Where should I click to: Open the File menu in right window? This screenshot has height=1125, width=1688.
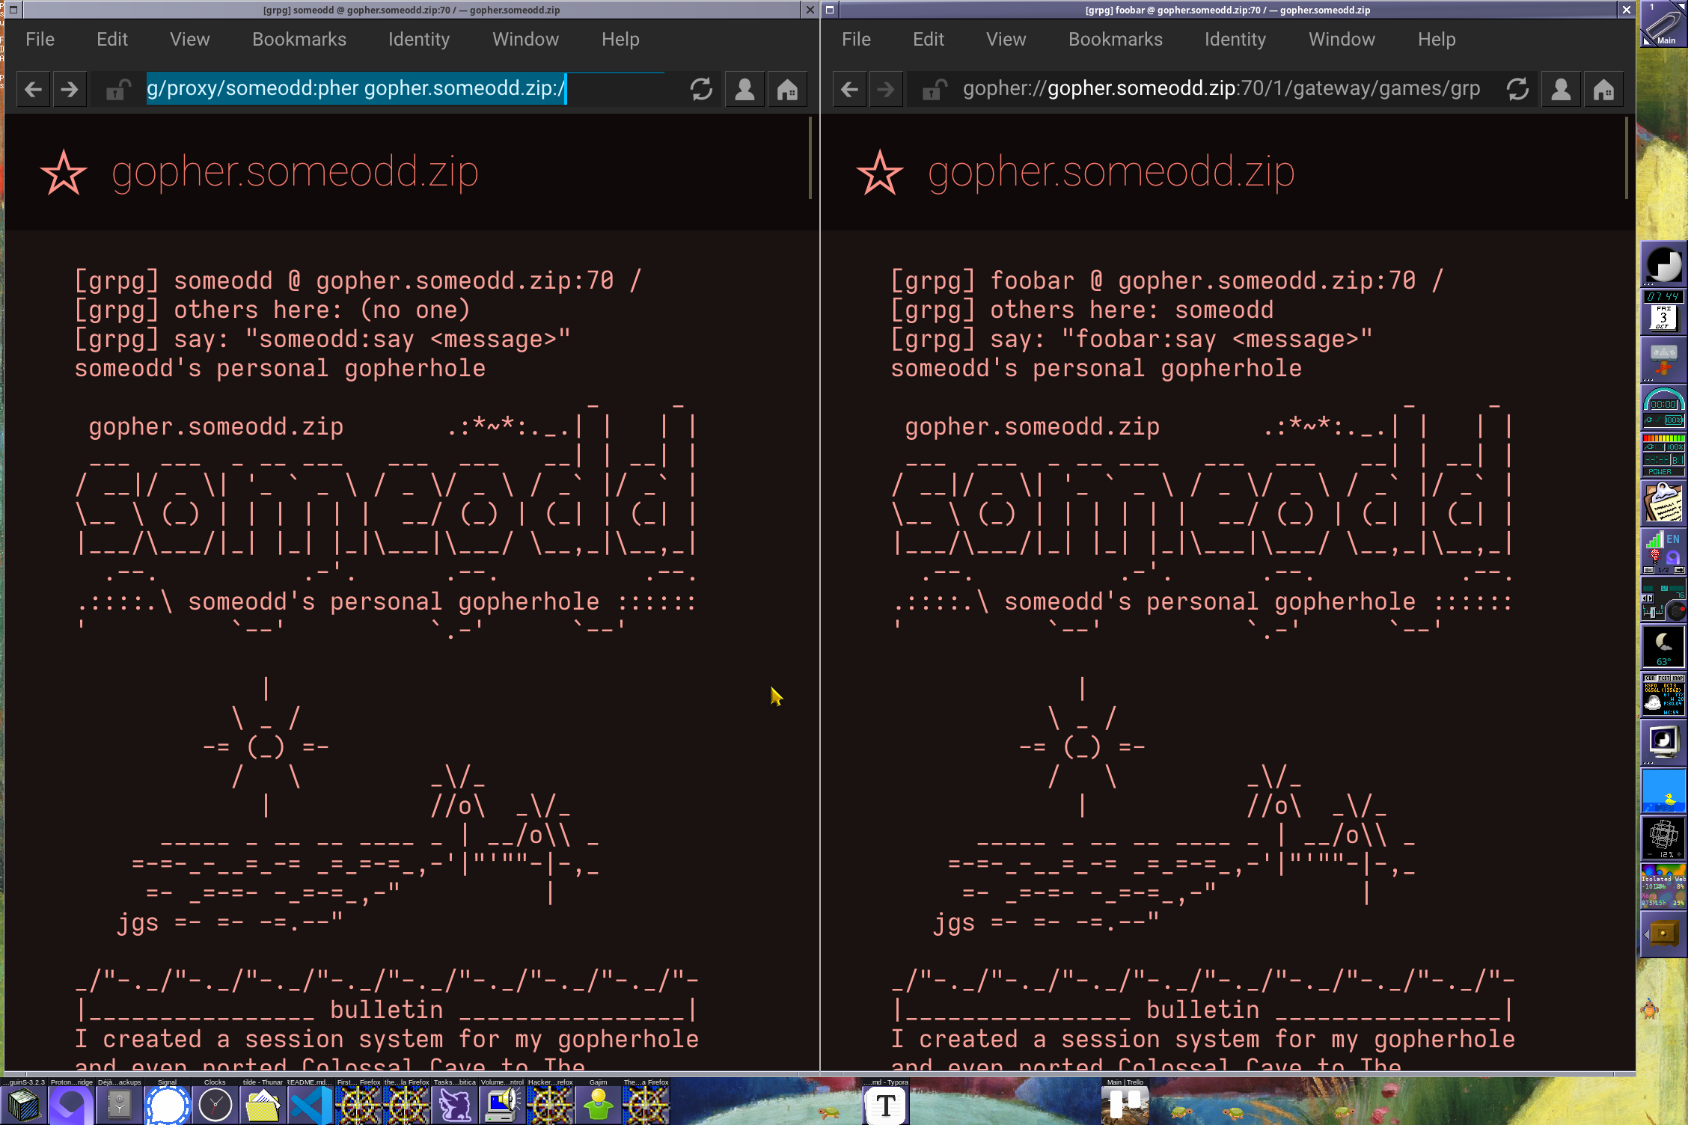[855, 40]
